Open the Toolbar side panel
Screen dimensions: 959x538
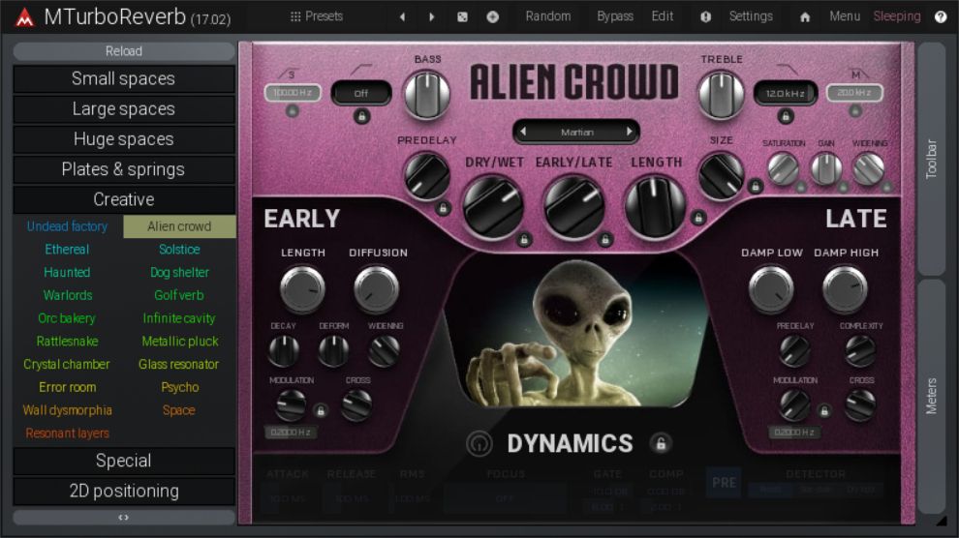pyautogui.click(x=931, y=159)
